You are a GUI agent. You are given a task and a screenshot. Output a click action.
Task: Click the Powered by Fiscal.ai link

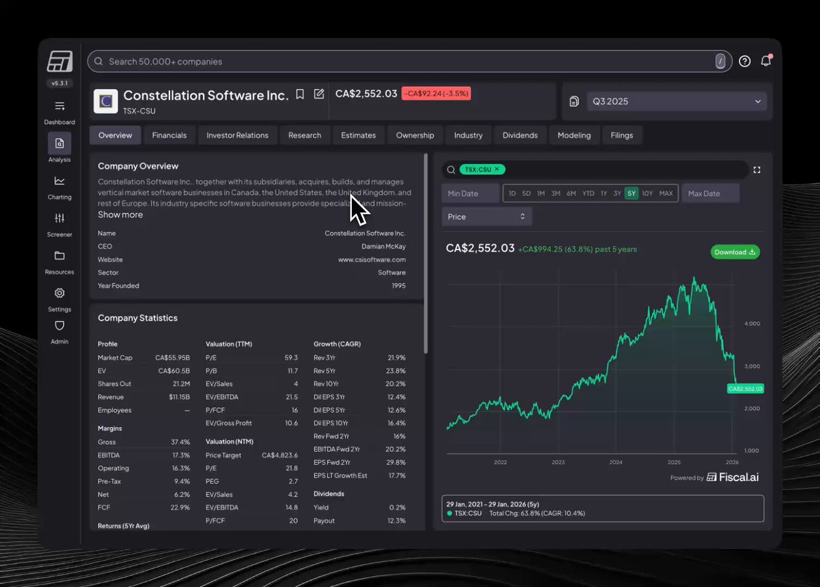pyautogui.click(x=715, y=477)
